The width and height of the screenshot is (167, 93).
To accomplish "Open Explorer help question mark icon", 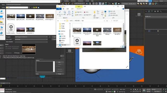I will pyautogui.click(x=123, y=9).
